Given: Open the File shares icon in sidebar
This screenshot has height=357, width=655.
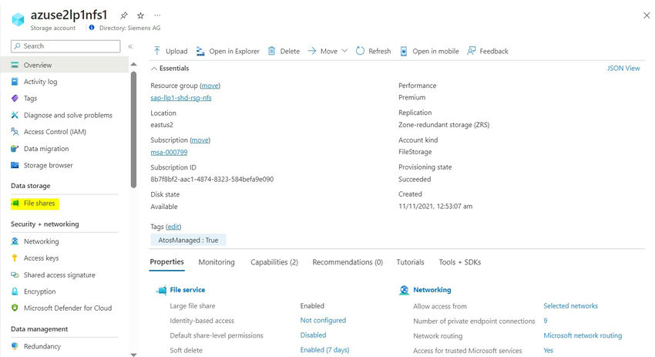Looking at the screenshot, I should click(x=15, y=203).
